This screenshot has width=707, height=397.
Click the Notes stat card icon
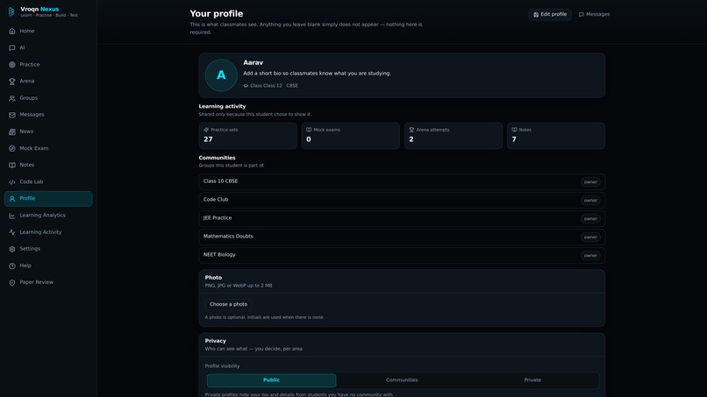(x=514, y=130)
